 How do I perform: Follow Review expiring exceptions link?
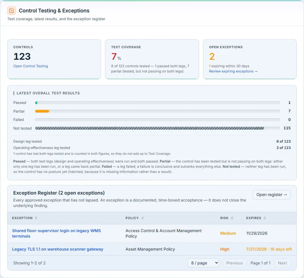tap(233, 71)
